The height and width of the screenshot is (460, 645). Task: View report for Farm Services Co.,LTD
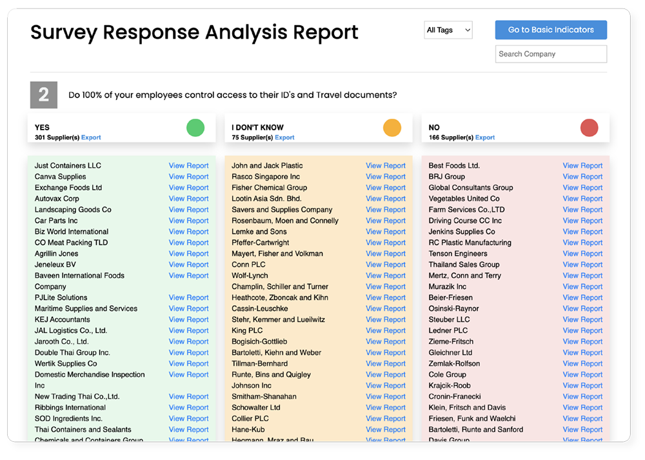(583, 210)
